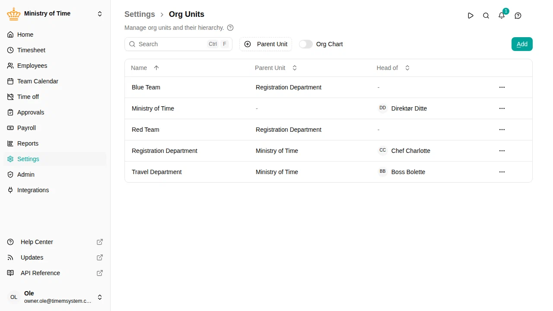
Task: Open Updates external link icon
Action: point(100,257)
